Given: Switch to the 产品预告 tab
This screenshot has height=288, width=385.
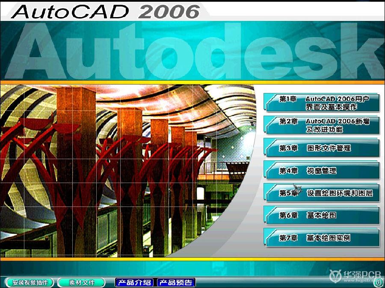Looking at the screenshot, I should tap(176, 282).
